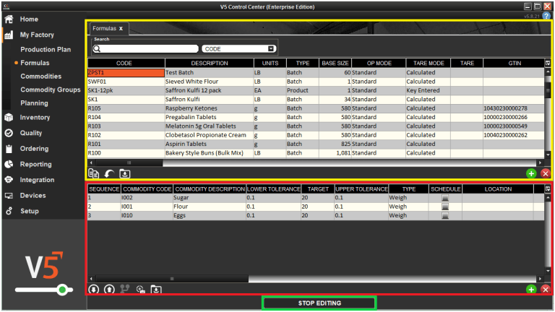The width and height of the screenshot is (555, 312).
Task: Select the Saffron Kulfi 12 pack row
Action: pyautogui.click(x=316, y=90)
